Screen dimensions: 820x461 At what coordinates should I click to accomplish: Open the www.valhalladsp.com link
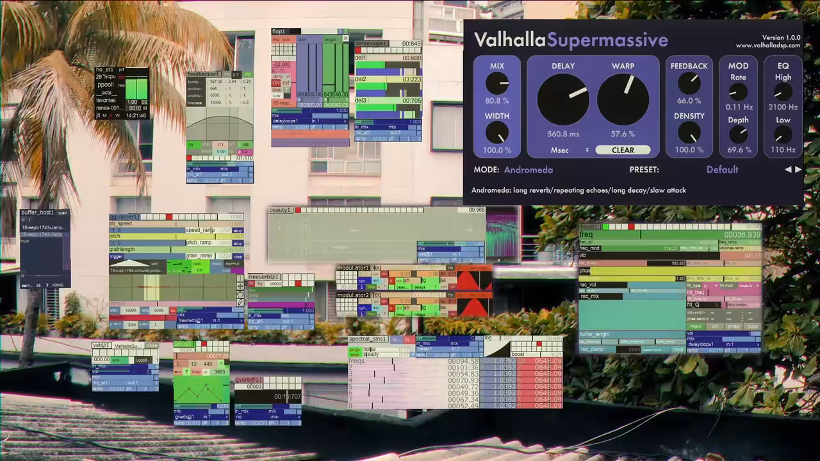pos(768,45)
